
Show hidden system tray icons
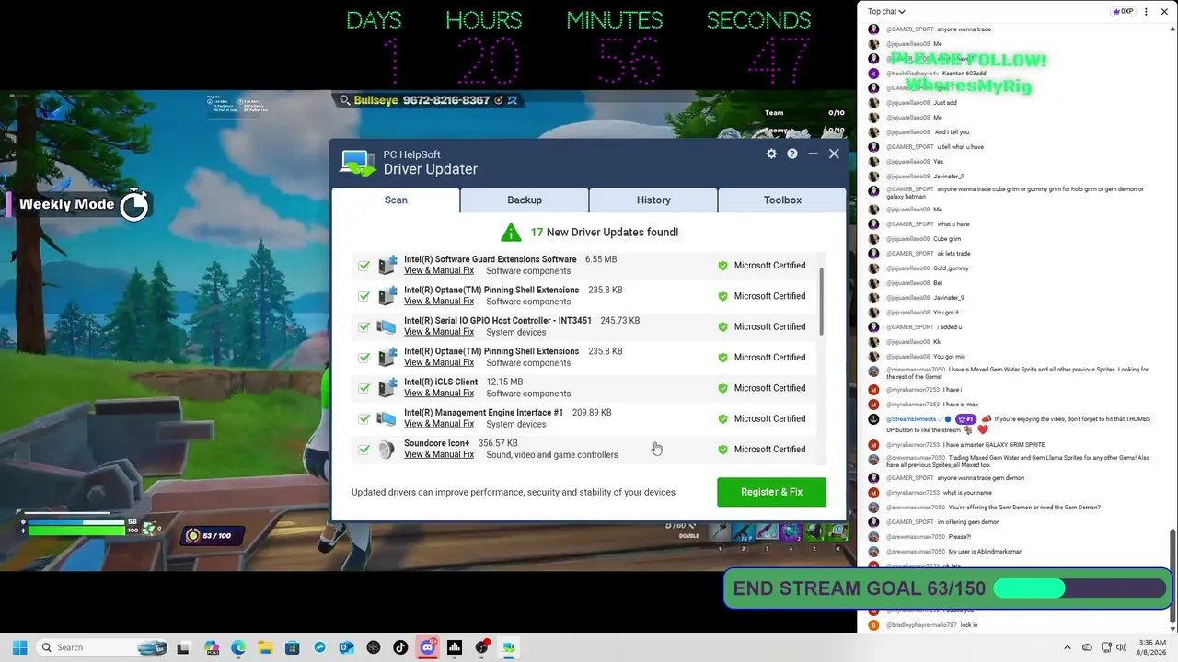coord(1068,647)
